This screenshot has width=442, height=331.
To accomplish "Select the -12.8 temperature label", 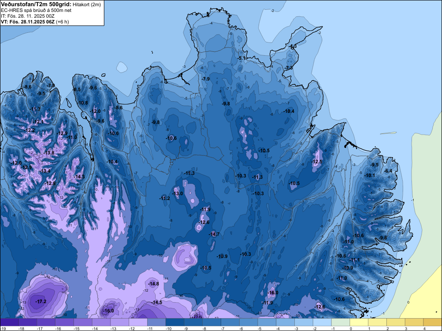I will click(50, 183).
